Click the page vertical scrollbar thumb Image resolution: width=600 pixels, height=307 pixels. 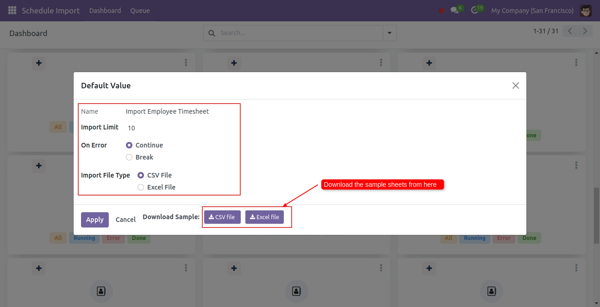click(x=597, y=216)
